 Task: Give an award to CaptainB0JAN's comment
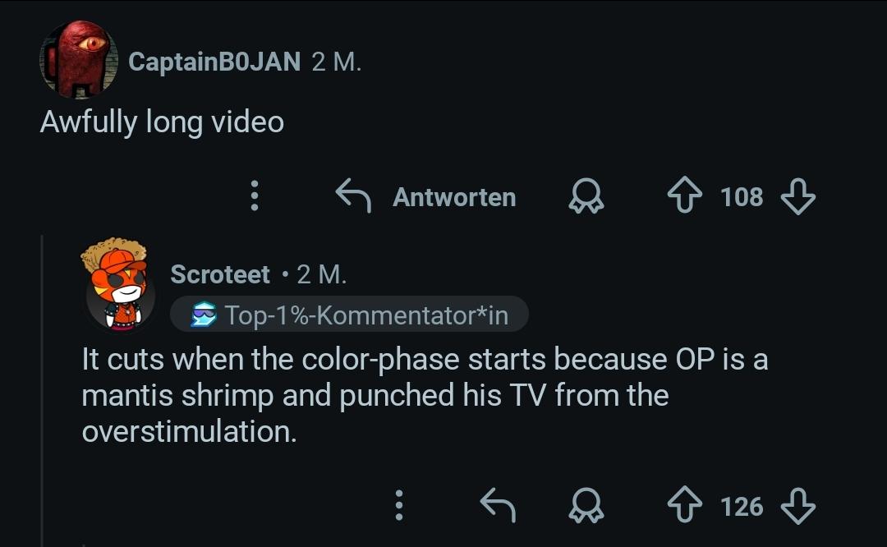point(586,197)
